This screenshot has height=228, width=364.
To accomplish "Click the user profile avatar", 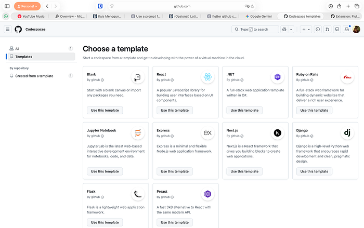I will 356,30.
